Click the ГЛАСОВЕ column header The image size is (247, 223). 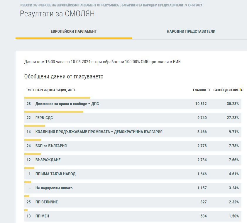click(x=200, y=90)
